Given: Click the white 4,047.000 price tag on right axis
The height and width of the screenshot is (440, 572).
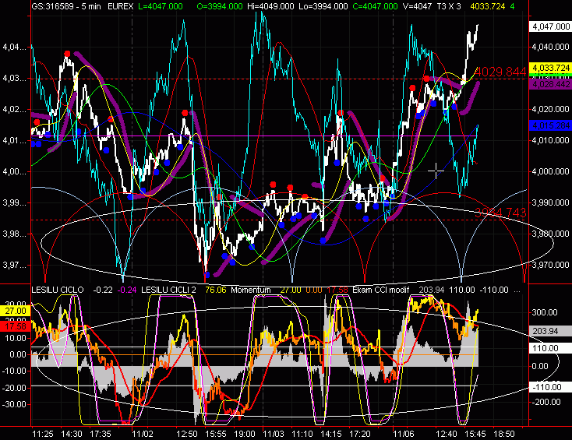Looking at the screenshot, I should click(551, 26).
